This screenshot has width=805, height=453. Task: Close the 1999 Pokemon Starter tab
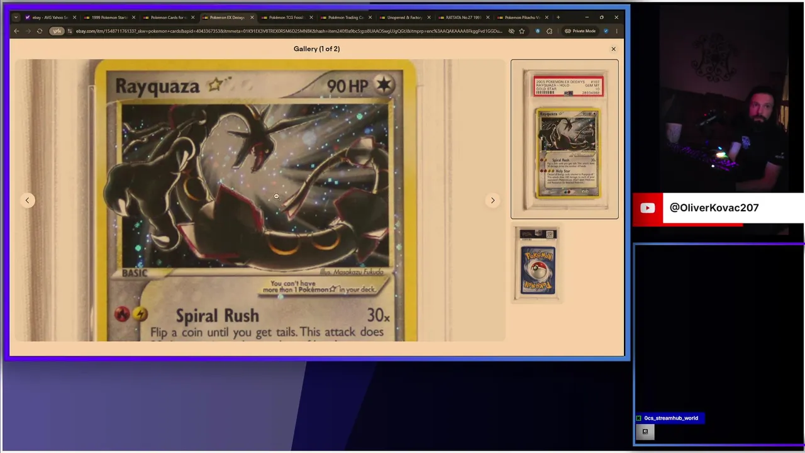click(x=133, y=18)
